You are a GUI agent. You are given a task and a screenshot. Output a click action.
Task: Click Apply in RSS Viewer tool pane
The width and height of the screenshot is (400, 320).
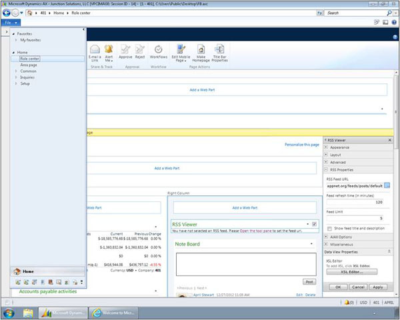click(378, 287)
